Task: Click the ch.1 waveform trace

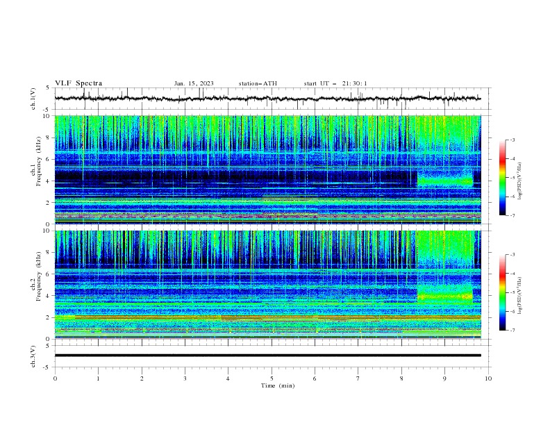Action: (x=267, y=99)
